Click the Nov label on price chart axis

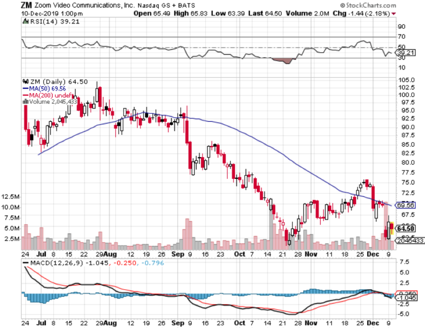pyautogui.click(x=311, y=254)
